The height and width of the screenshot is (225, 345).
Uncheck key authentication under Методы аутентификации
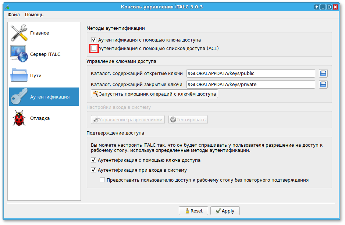[x=94, y=40]
